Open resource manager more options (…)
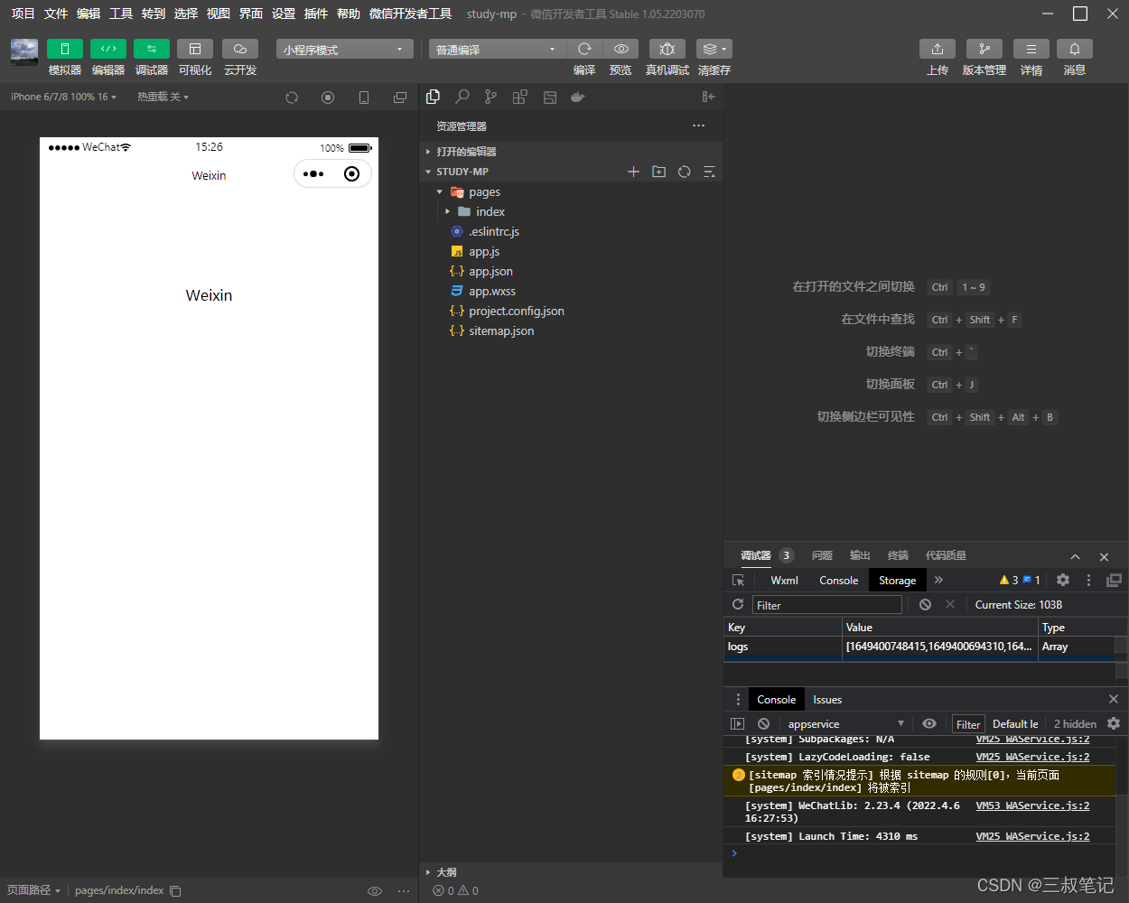The height and width of the screenshot is (903, 1129). (698, 126)
